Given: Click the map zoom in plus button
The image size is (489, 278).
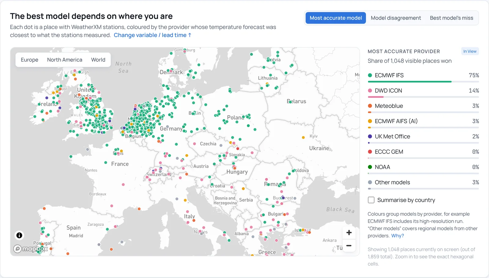Looking at the screenshot, I should click(349, 233).
